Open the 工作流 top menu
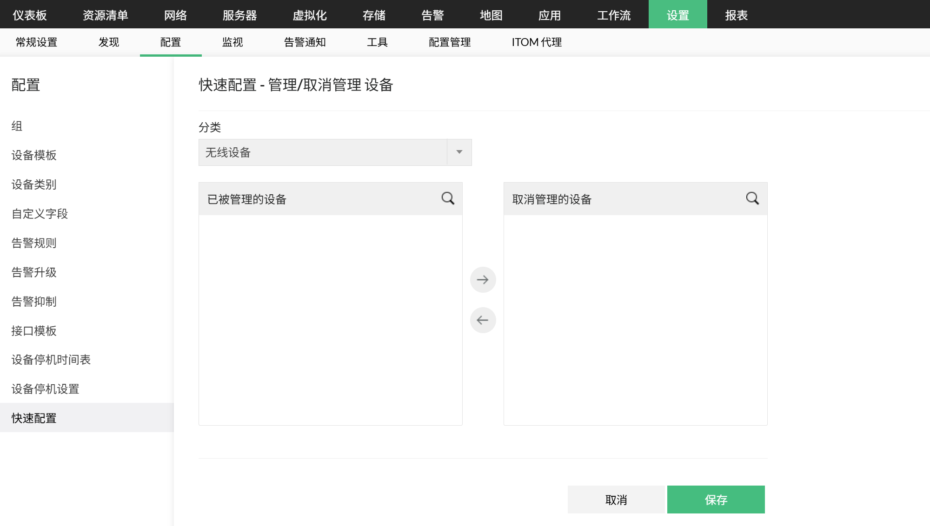Screen dimensions: 930x526 coord(614,15)
